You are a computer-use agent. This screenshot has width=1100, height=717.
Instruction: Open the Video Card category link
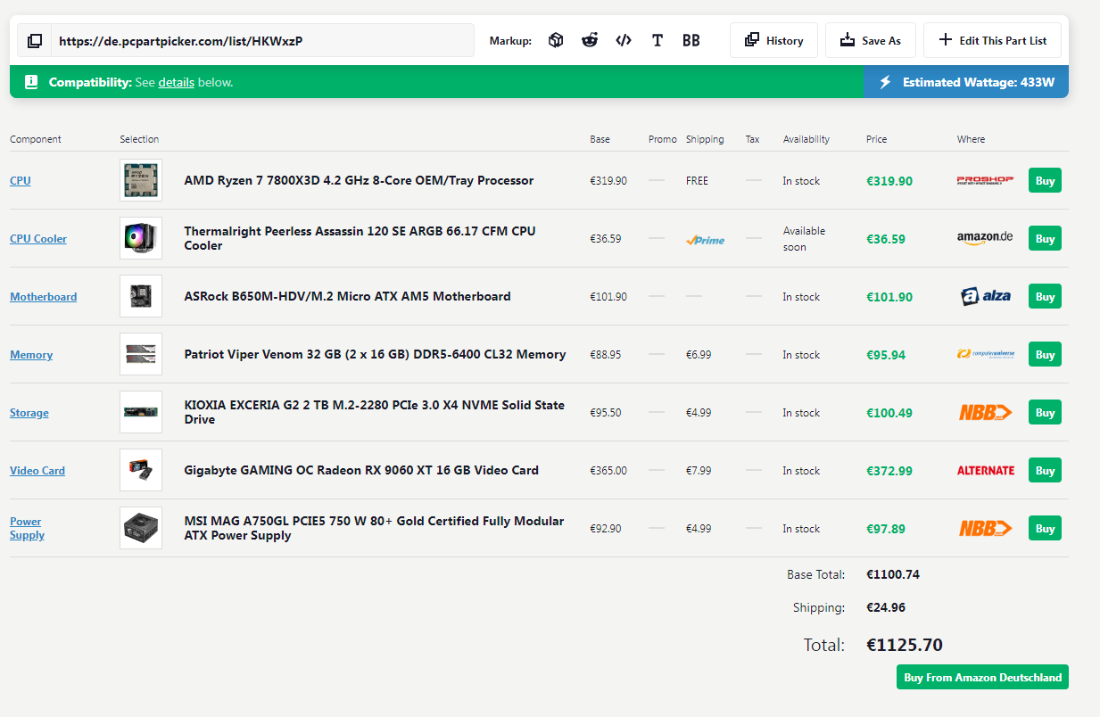click(x=37, y=470)
